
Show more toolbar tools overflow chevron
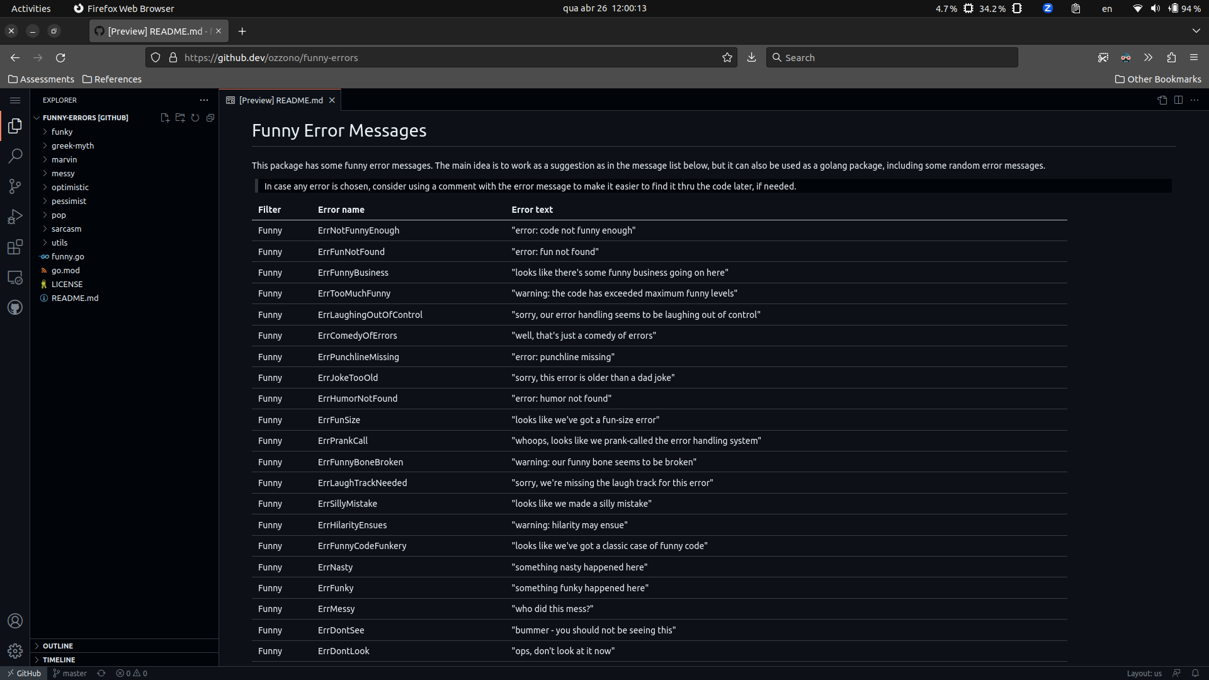[1149, 57]
